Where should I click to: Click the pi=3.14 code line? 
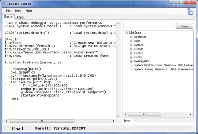click(x=12, y=39)
